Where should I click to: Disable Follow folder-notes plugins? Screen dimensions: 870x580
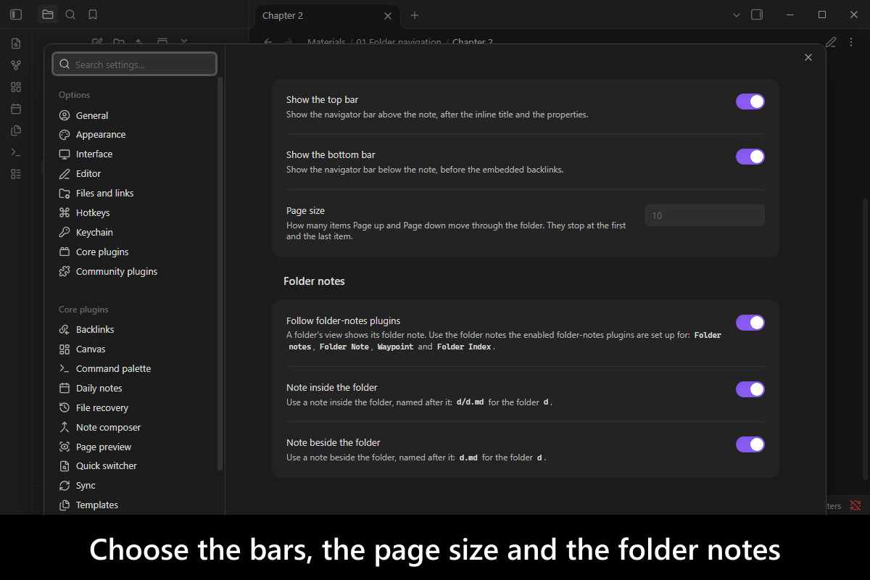[x=750, y=323]
